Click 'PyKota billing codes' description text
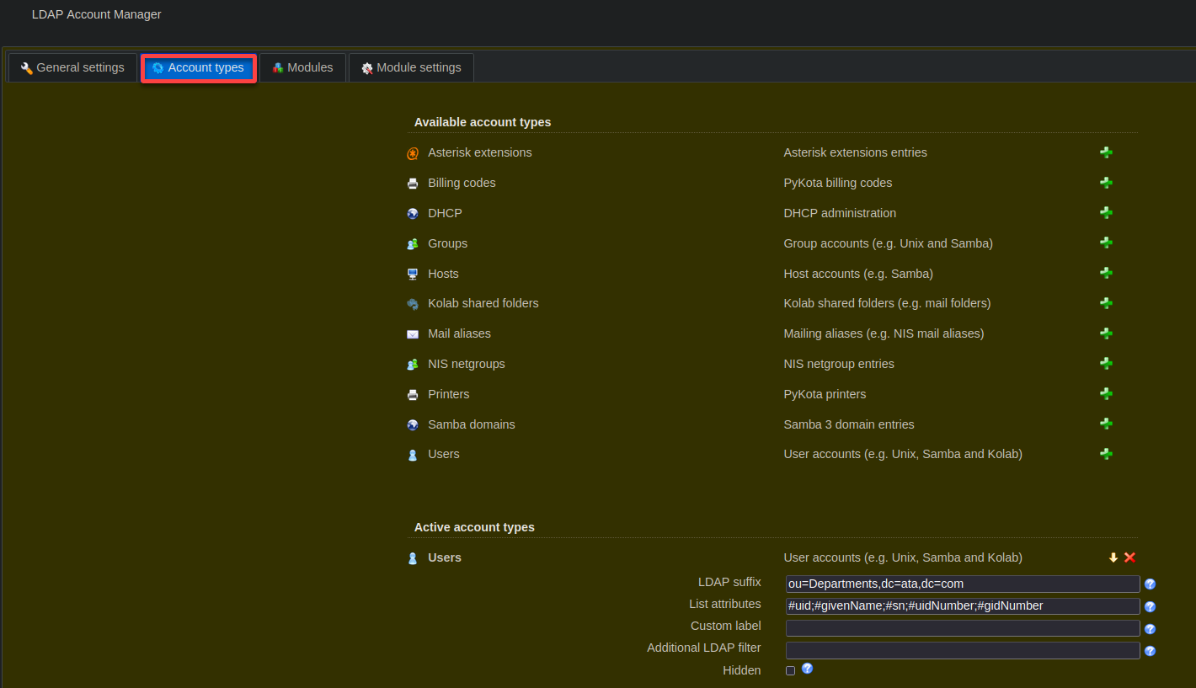Screen dimensions: 1196x688 (837, 183)
